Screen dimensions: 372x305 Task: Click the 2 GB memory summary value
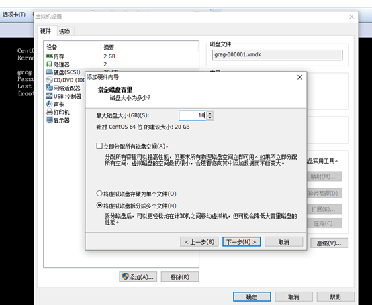(109, 56)
